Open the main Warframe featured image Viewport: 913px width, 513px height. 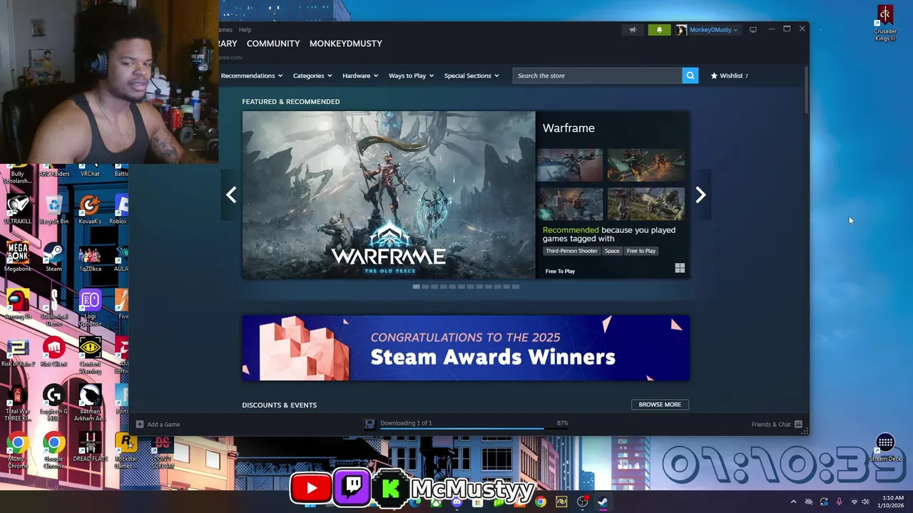(389, 195)
